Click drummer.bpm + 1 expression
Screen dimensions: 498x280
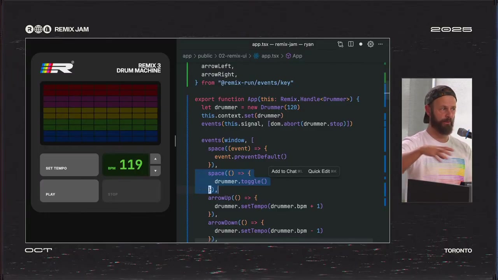click(x=295, y=206)
